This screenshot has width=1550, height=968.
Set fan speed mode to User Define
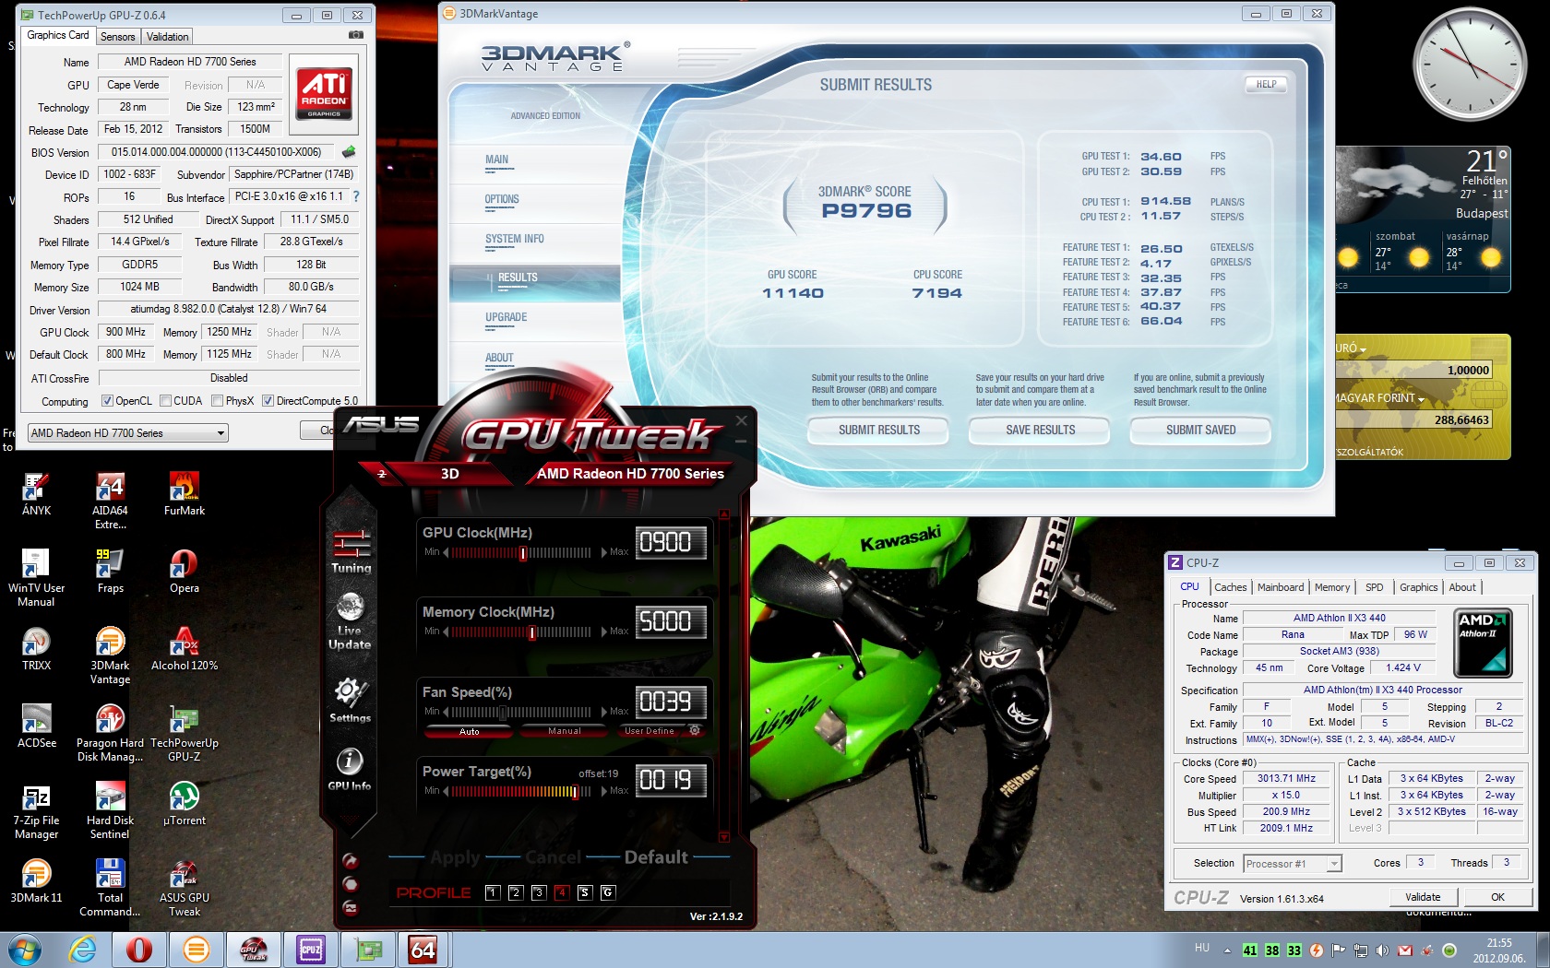[650, 731]
